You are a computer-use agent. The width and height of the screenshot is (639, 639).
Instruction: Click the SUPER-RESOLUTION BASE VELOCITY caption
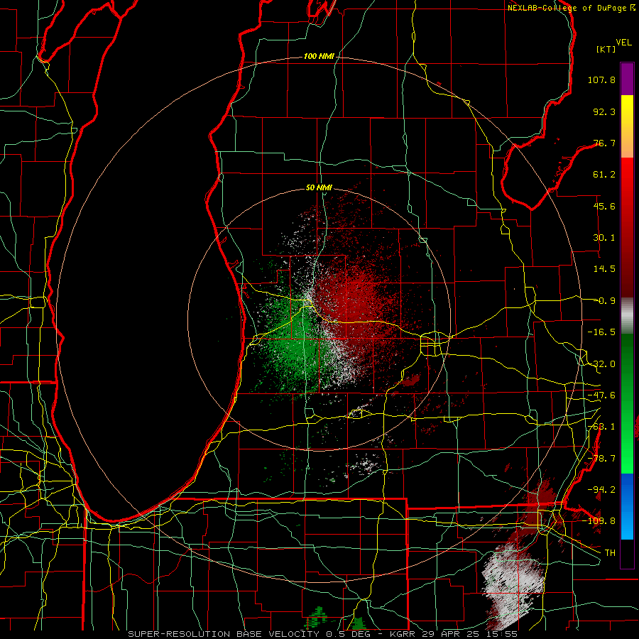point(224,634)
